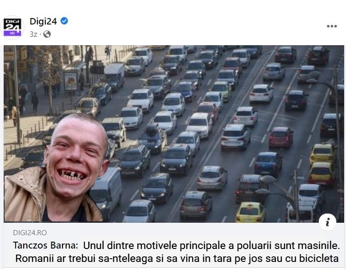Open the three-dot post options menu

332,26
